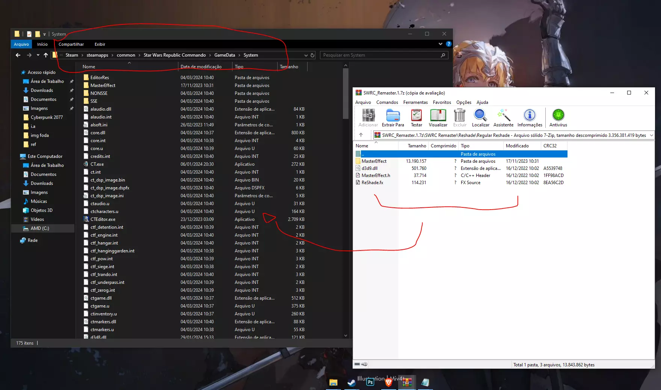Click the Testar icon in WinRAR
This screenshot has width=661, height=390.
pyautogui.click(x=416, y=118)
